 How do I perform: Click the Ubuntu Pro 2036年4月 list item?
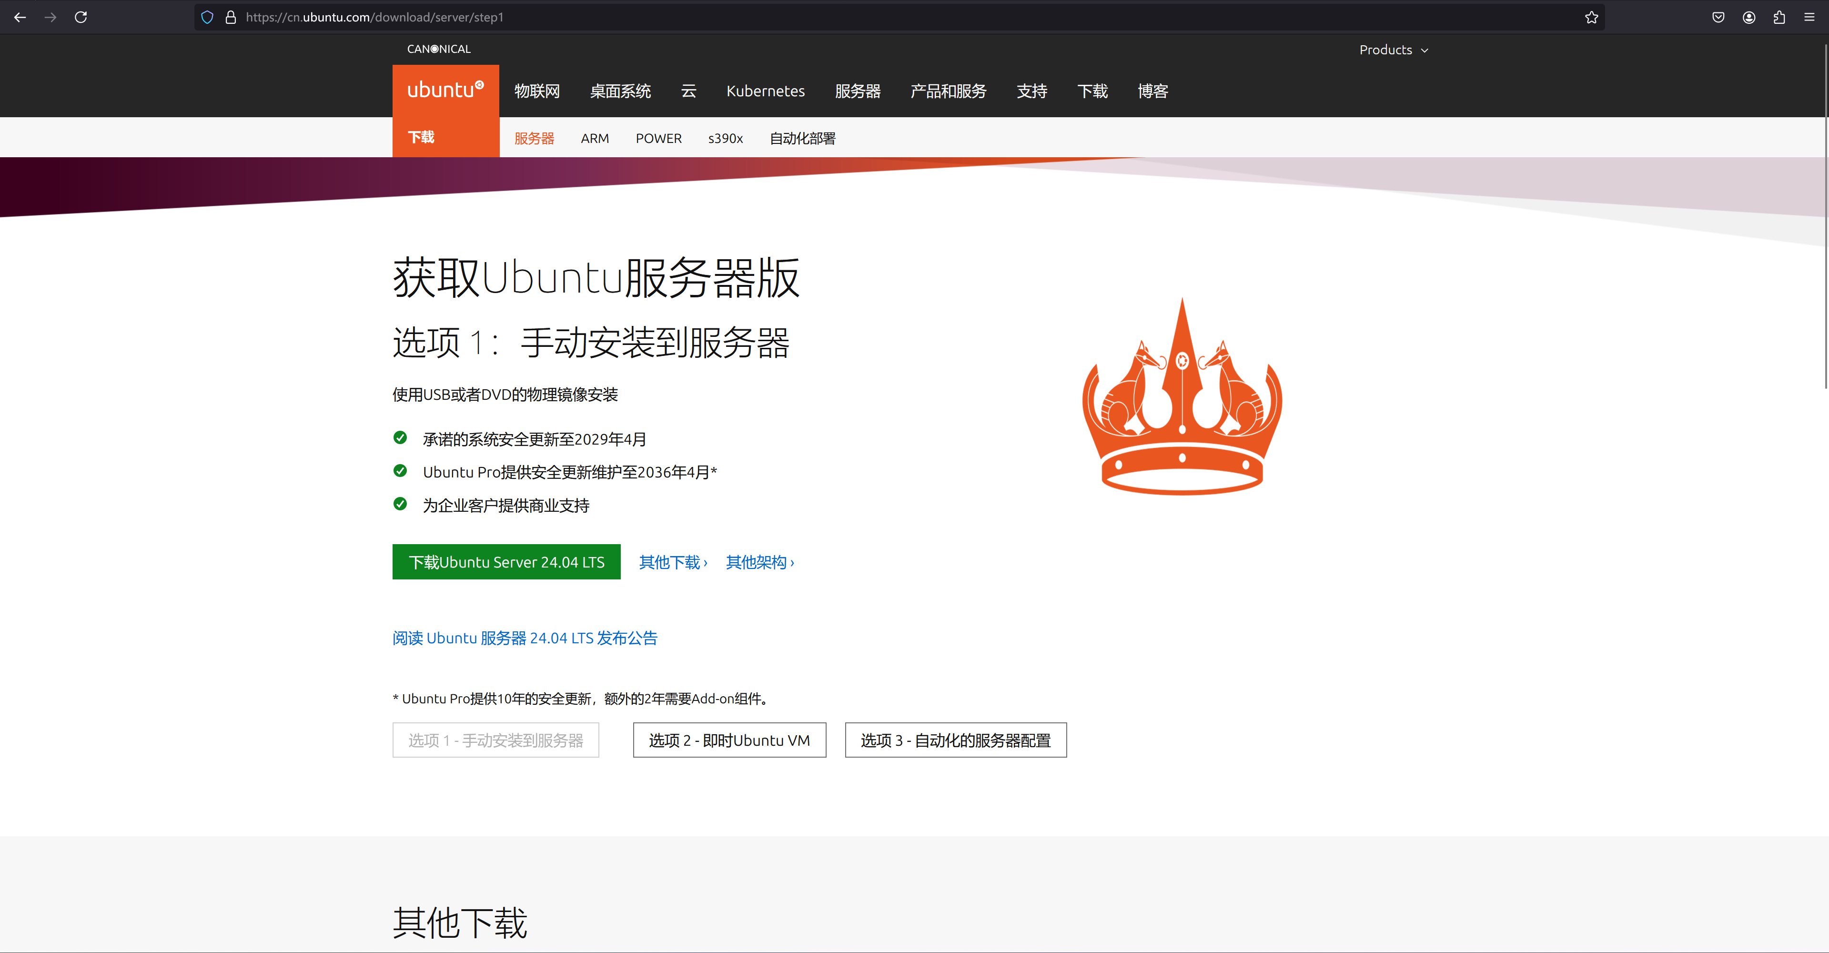569,472
